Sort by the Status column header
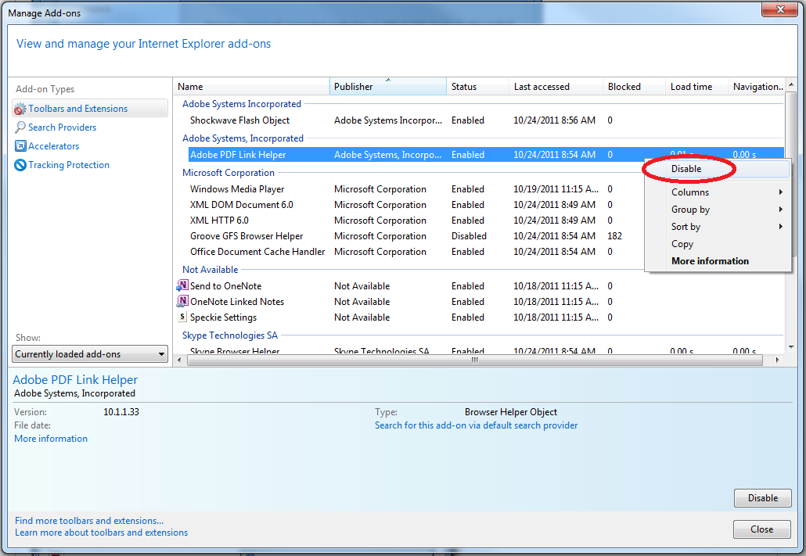 (477, 86)
